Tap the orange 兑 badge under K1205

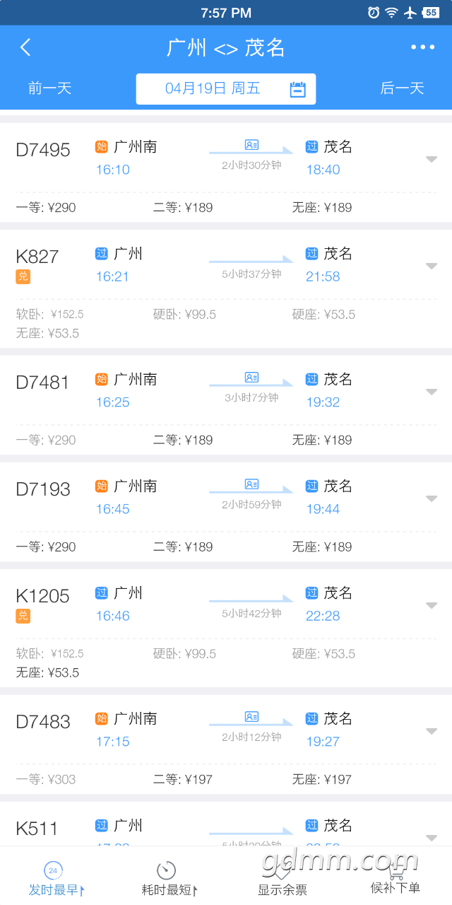point(23,616)
